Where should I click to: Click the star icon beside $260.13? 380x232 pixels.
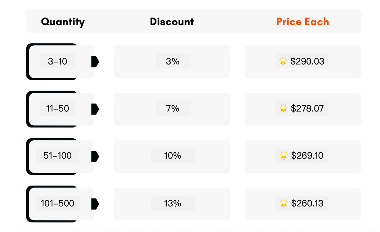coord(283,203)
